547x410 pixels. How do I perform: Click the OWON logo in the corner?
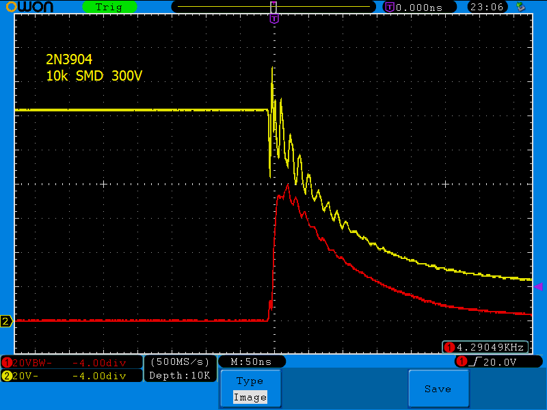pyautogui.click(x=34, y=7)
